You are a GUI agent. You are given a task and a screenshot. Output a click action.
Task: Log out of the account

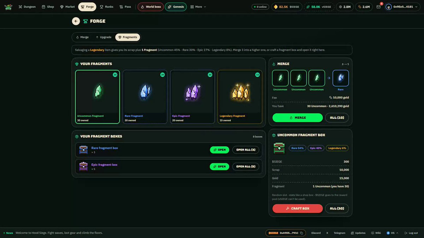411,233
